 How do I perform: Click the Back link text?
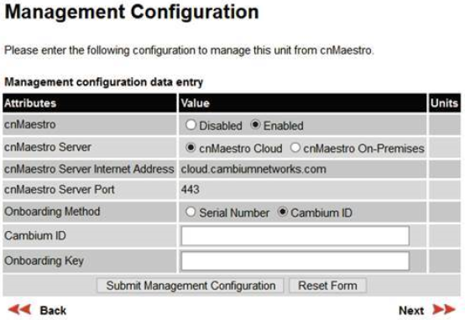pyautogui.click(x=53, y=311)
